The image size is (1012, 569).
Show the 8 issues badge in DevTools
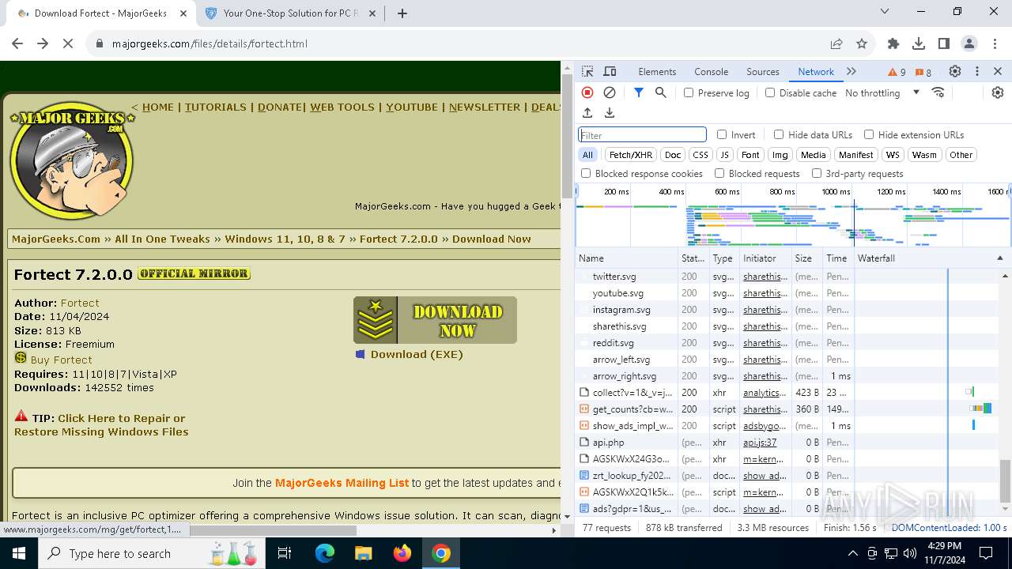[x=923, y=72]
